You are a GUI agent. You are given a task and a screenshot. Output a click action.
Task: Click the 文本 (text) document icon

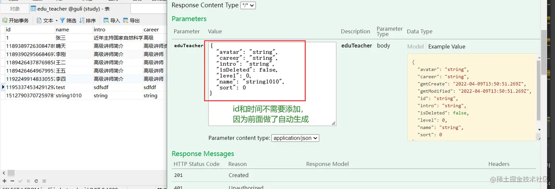click(39, 21)
